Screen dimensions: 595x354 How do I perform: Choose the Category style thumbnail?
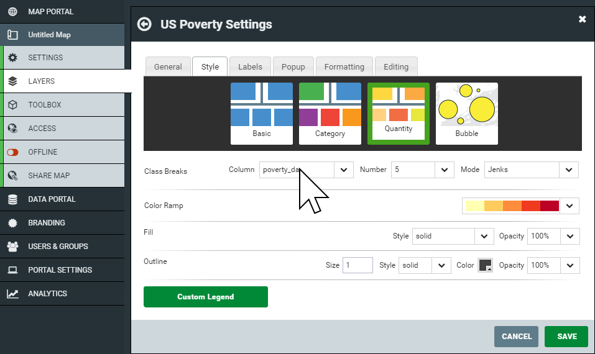click(330, 113)
